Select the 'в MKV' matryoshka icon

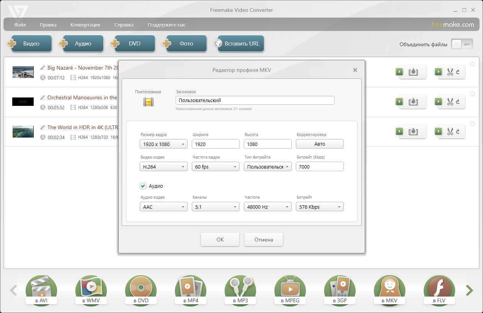point(389,290)
